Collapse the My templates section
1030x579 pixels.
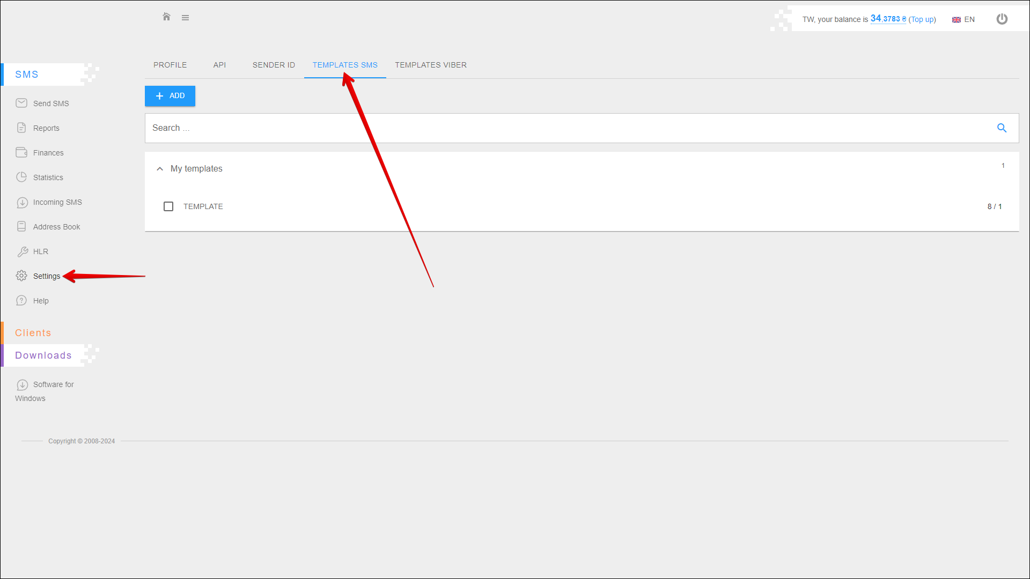[160, 169]
